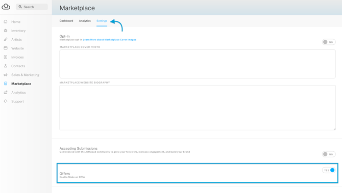Image resolution: width=342 pixels, height=193 pixels.
Task: Click the Artists brush icon
Action: click(6, 39)
